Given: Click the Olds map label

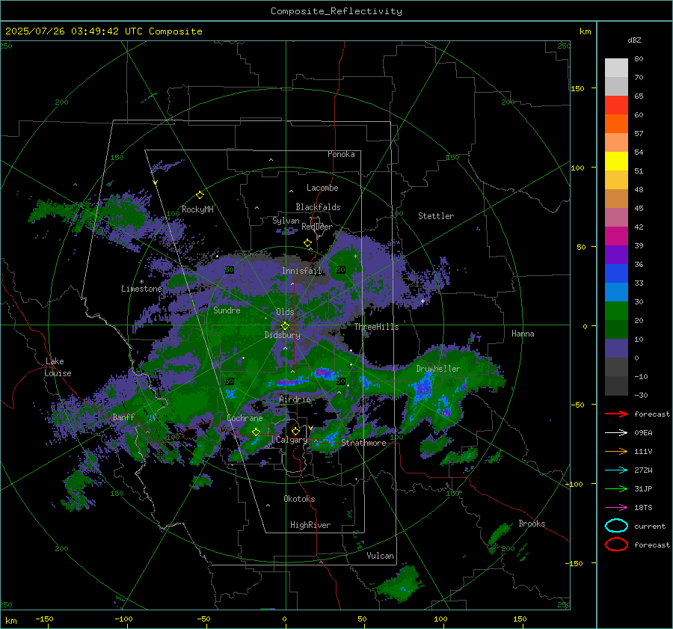Looking at the screenshot, I should [285, 312].
